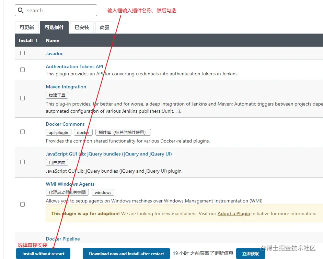
Task: Click the 立即获取 button
Action: 251,254
